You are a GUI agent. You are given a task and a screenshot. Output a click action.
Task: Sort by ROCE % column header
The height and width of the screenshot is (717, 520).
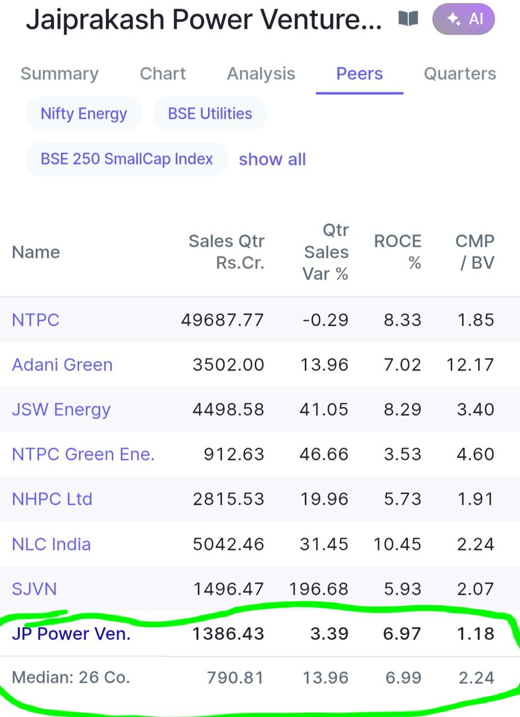pos(397,252)
